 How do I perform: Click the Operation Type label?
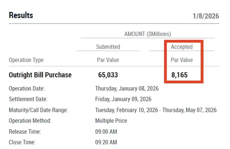coord(26,60)
